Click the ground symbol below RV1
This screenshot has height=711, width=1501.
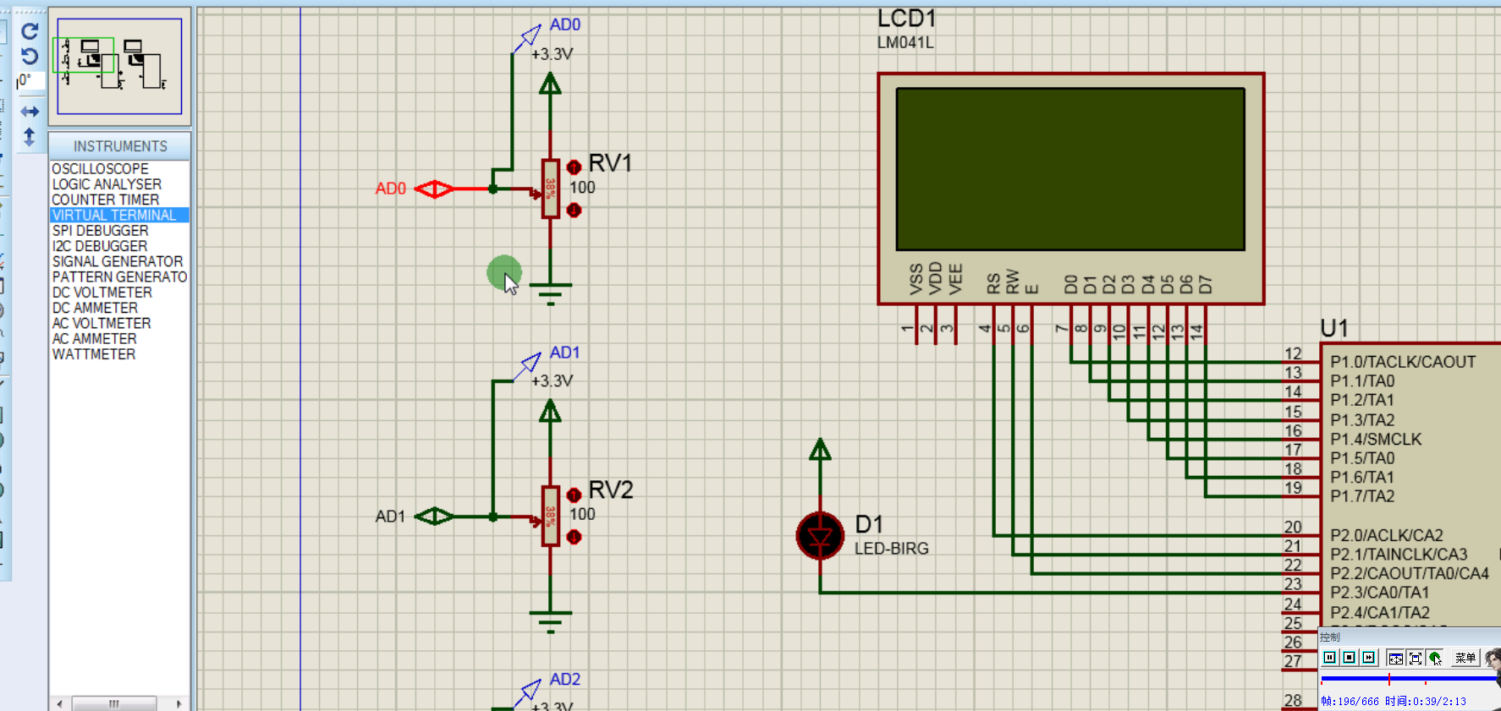pos(551,293)
